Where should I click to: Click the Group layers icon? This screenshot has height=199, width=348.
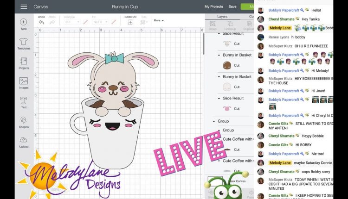(213, 24)
